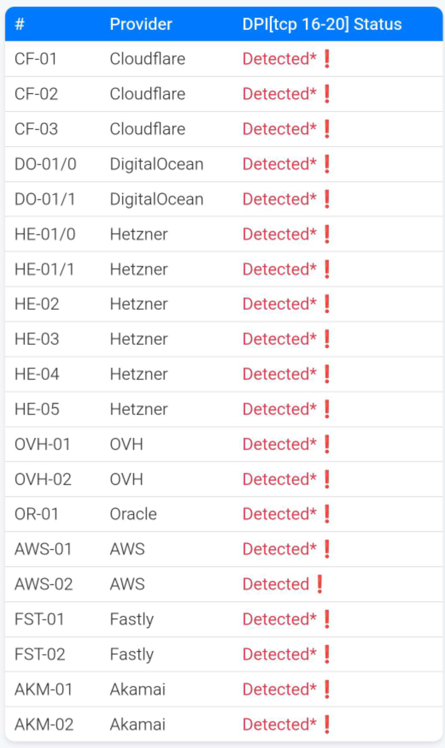Viewport: 445px width, 748px height.
Task: Click the # column header
Action: (19, 24)
